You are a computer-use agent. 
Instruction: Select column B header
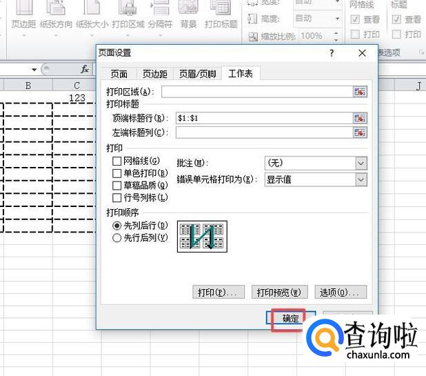click(28, 86)
